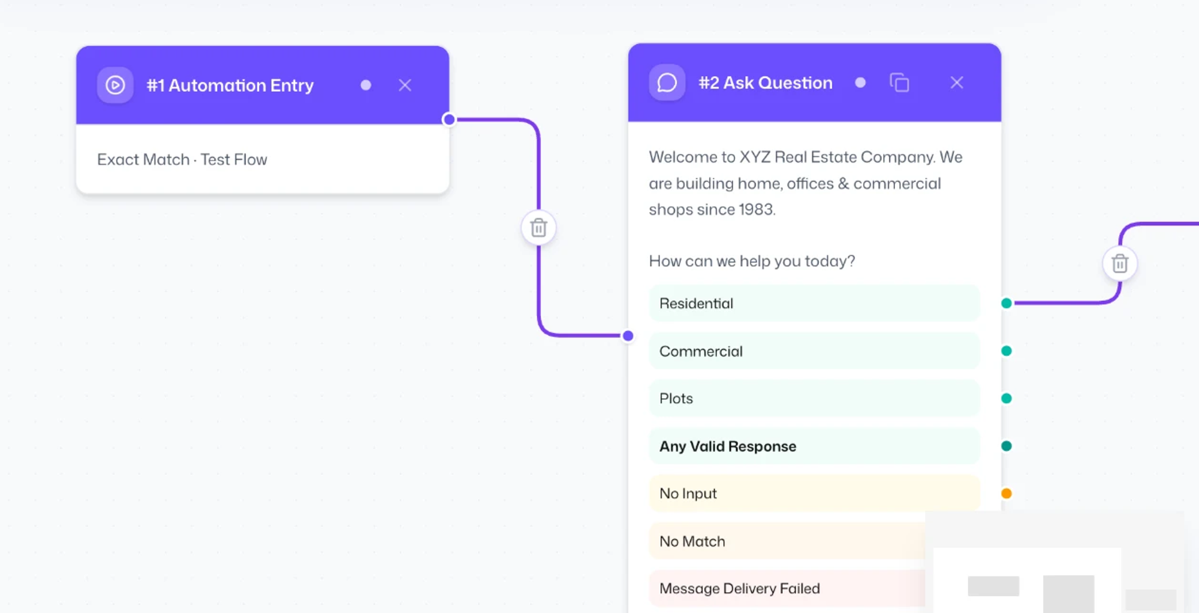
Task: Delete the connection between Automation Entry and Ask Question
Action: pos(538,228)
